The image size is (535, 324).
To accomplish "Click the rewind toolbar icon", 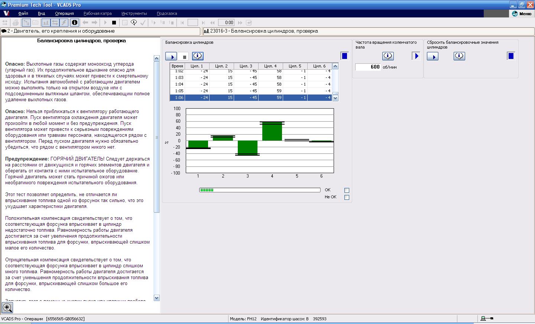I will tap(213, 23).
